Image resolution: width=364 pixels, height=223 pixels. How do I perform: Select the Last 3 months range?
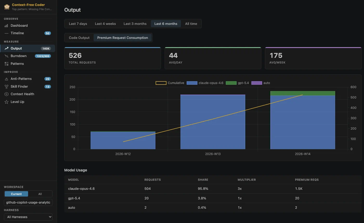pos(135,24)
